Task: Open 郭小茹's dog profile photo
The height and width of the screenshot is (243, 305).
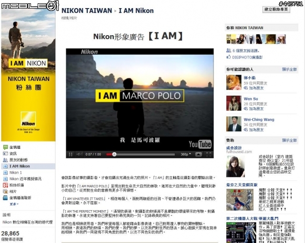Action: point(234,82)
